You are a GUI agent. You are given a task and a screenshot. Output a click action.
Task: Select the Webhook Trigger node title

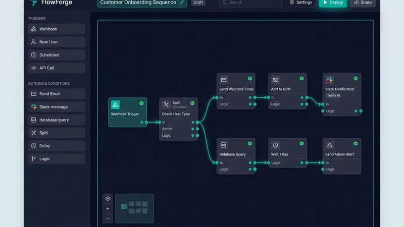(x=125, y=114)
